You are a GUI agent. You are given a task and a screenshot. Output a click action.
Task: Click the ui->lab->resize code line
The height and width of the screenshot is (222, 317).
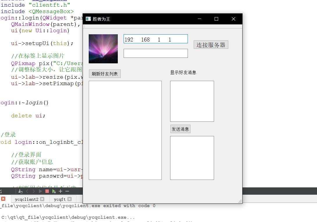pyautogui.click(x=47, y=77)
